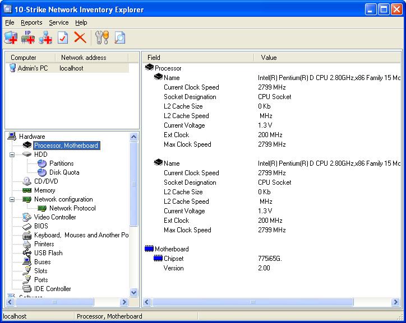Click the first processor Name field
Viewport: 406px width, 323px height.
coord(172,78)
